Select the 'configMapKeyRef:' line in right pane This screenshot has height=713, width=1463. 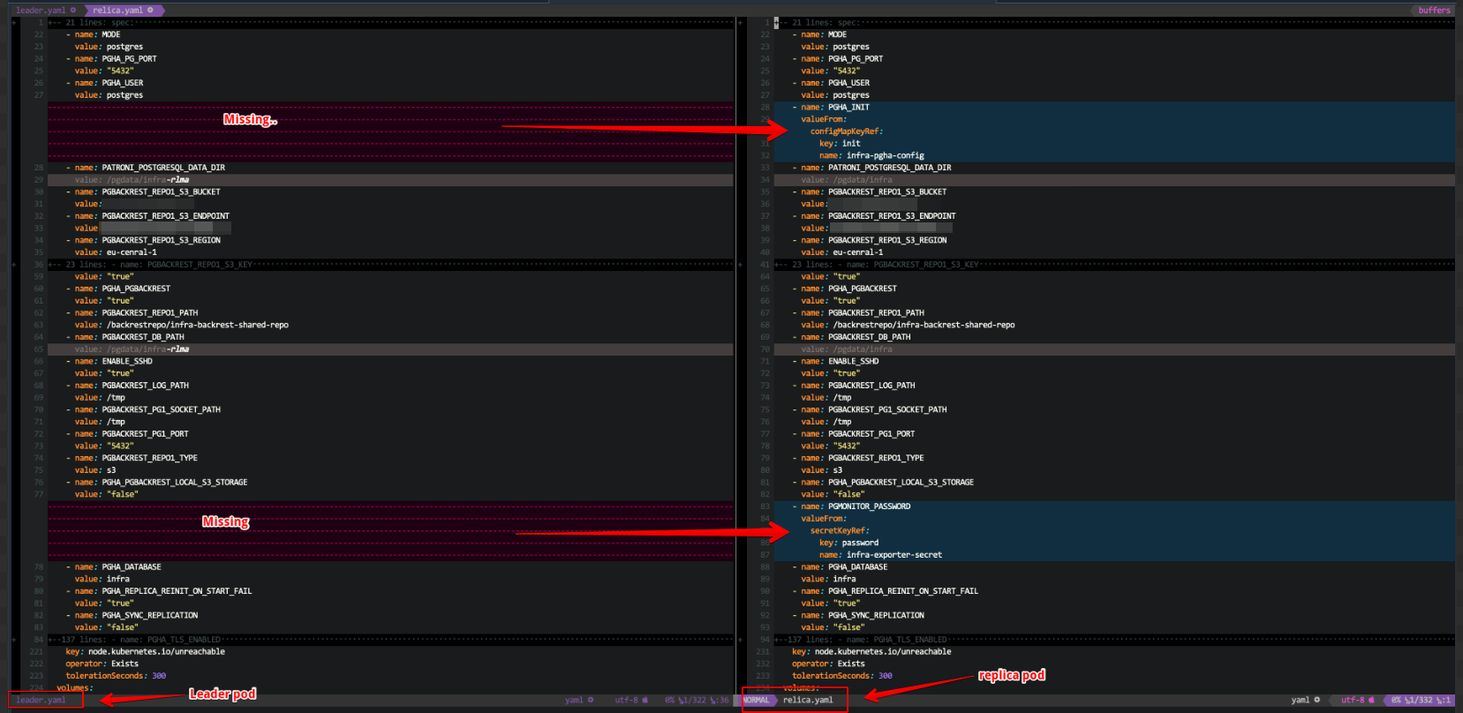[846, 131]
